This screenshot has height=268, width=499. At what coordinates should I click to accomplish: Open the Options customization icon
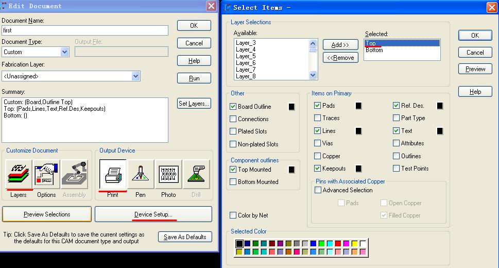[46, 174]
